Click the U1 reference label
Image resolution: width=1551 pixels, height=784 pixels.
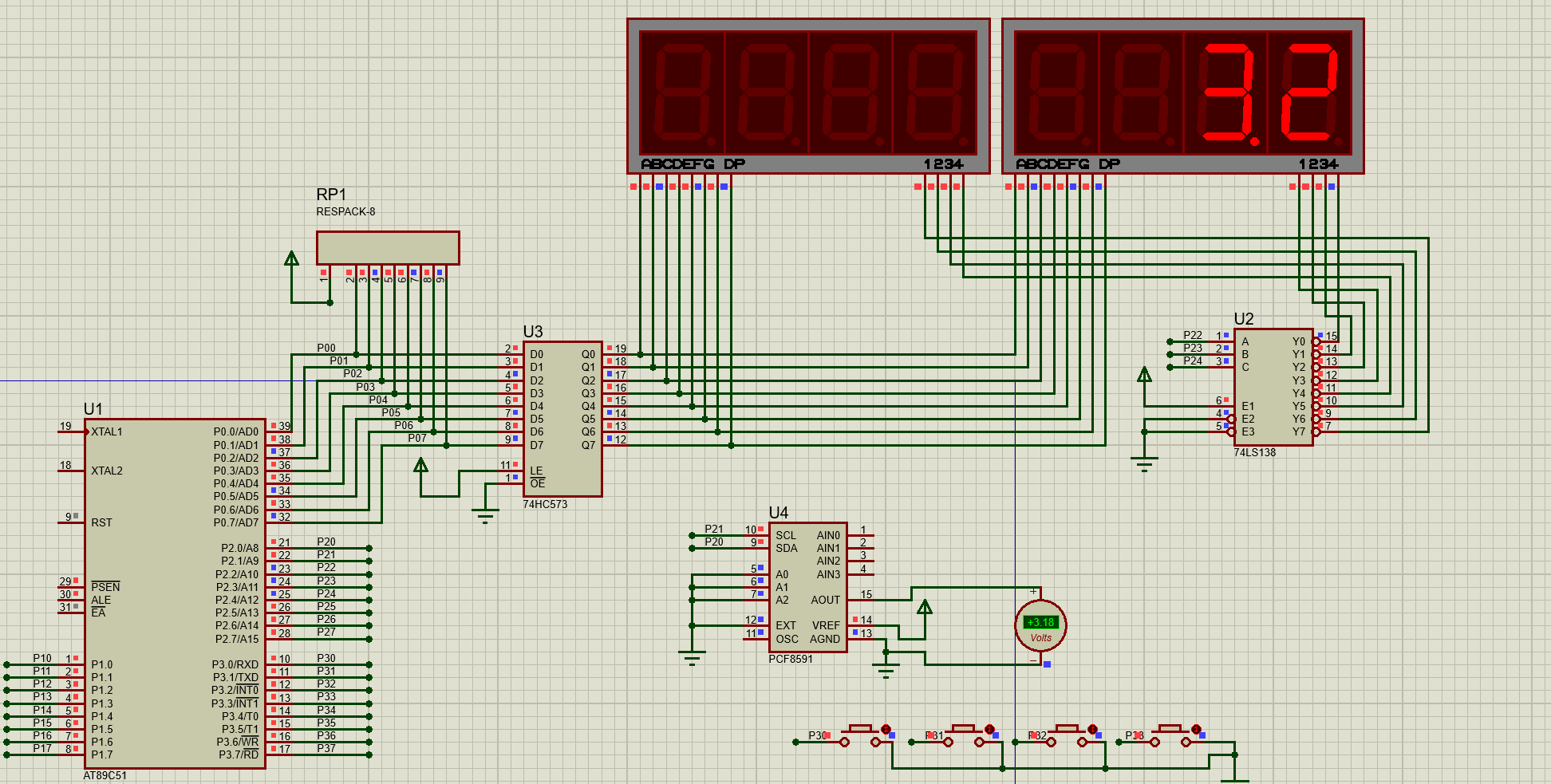(93, 408)
